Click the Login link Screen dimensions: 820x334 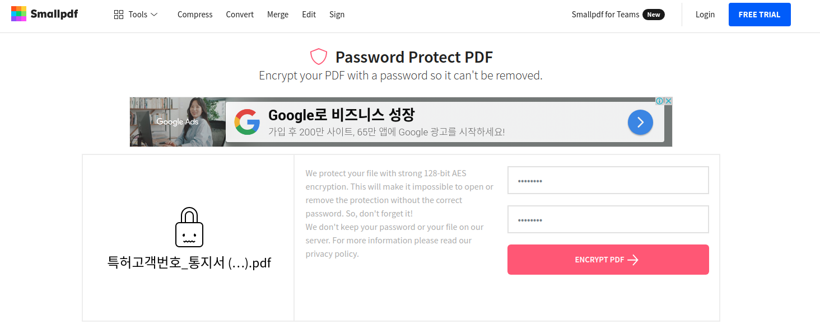point(705,14)
